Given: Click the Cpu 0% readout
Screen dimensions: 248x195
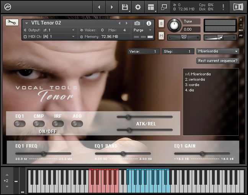Looking at the screenshot, I should click(x=206, y=5).
